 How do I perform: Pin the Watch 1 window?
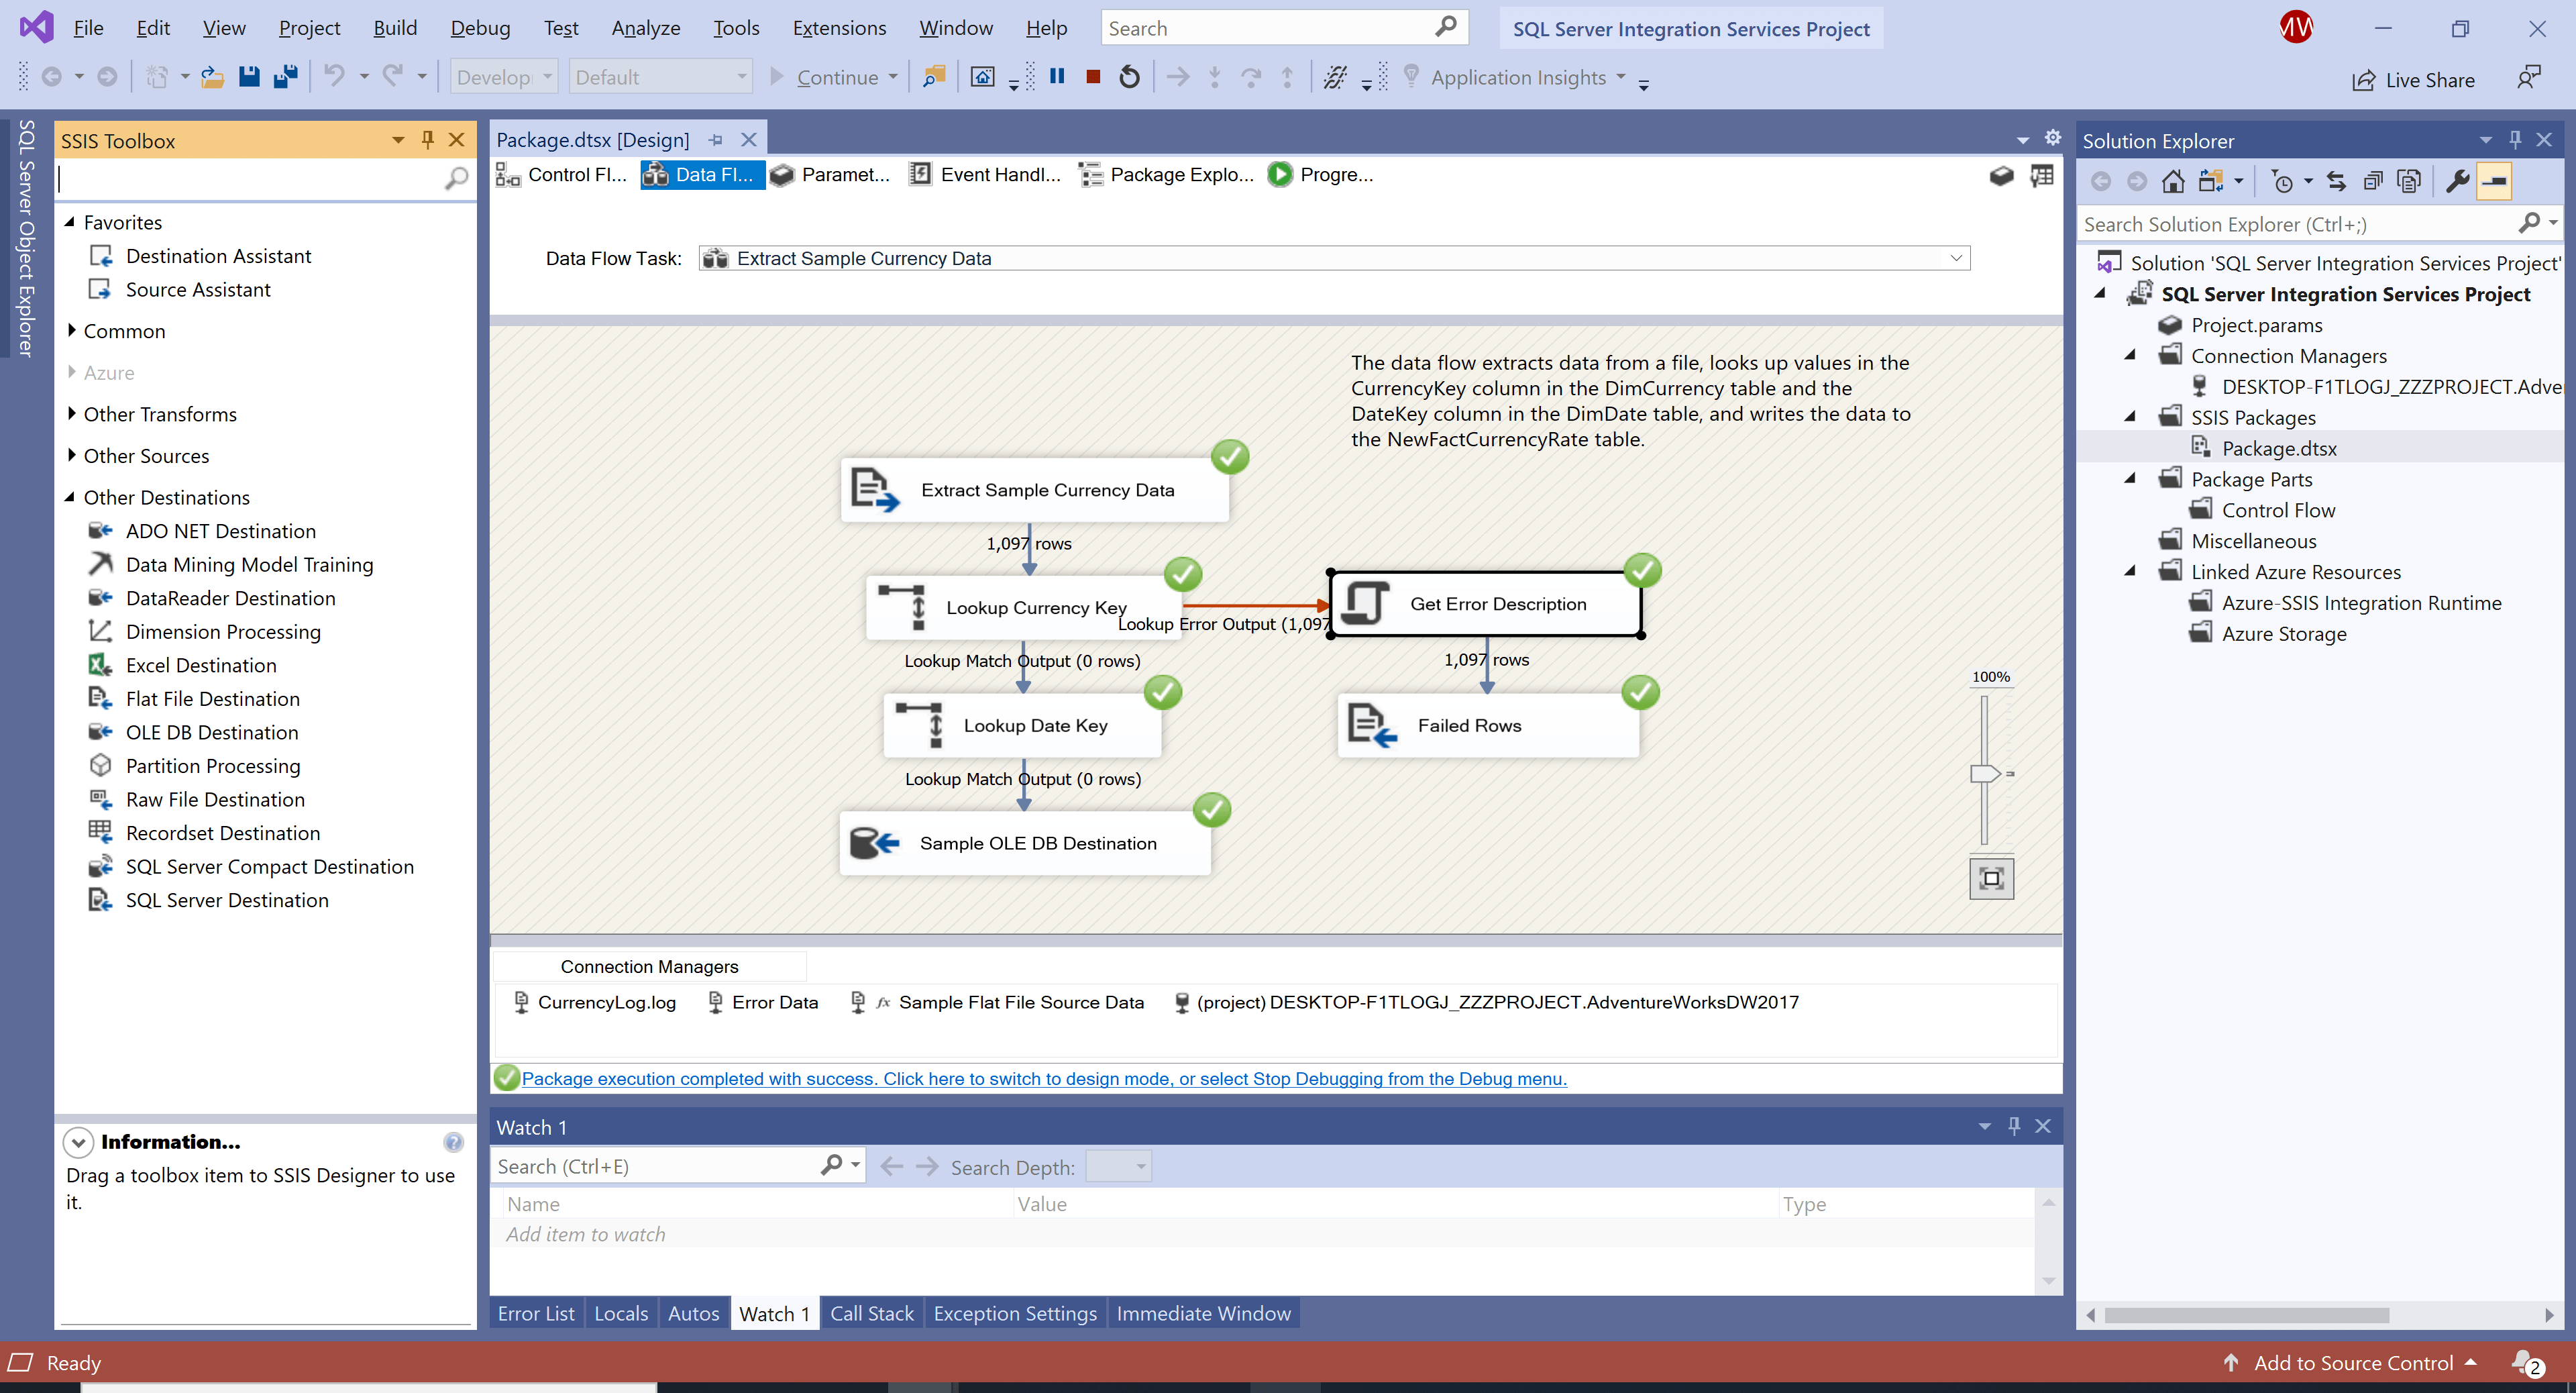(2013, 1126)
